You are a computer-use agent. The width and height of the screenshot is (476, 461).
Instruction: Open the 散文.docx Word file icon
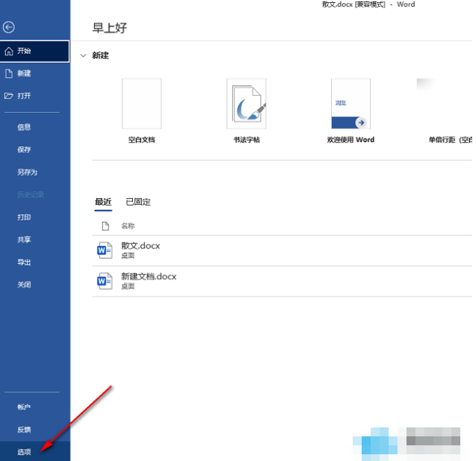point(105,250)
